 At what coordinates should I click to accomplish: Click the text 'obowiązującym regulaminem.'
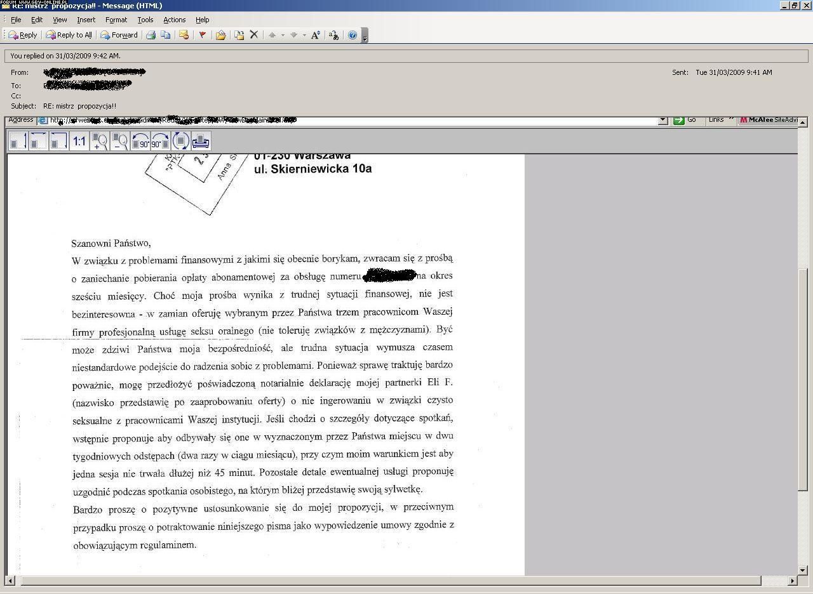coord(135,545)
